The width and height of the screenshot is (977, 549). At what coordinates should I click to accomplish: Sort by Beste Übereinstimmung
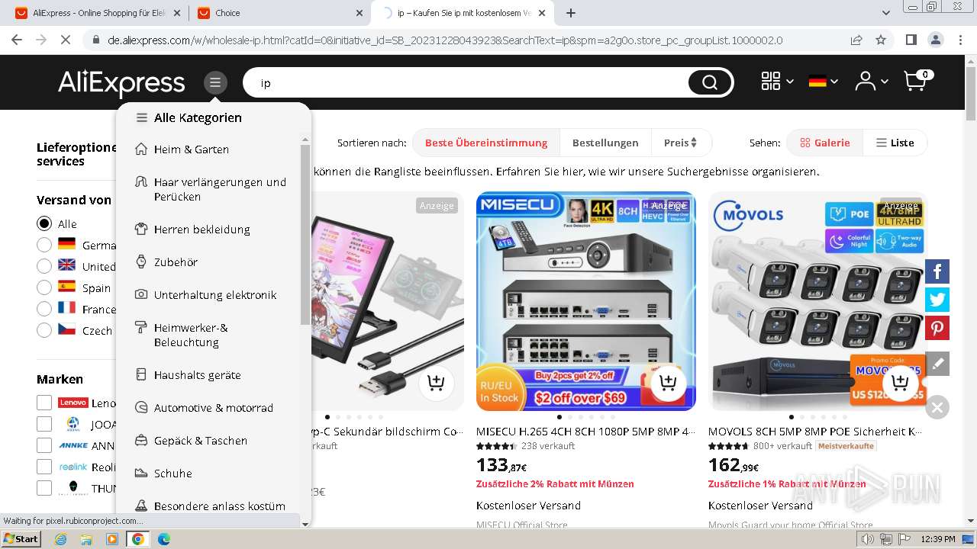coord(486,143)
